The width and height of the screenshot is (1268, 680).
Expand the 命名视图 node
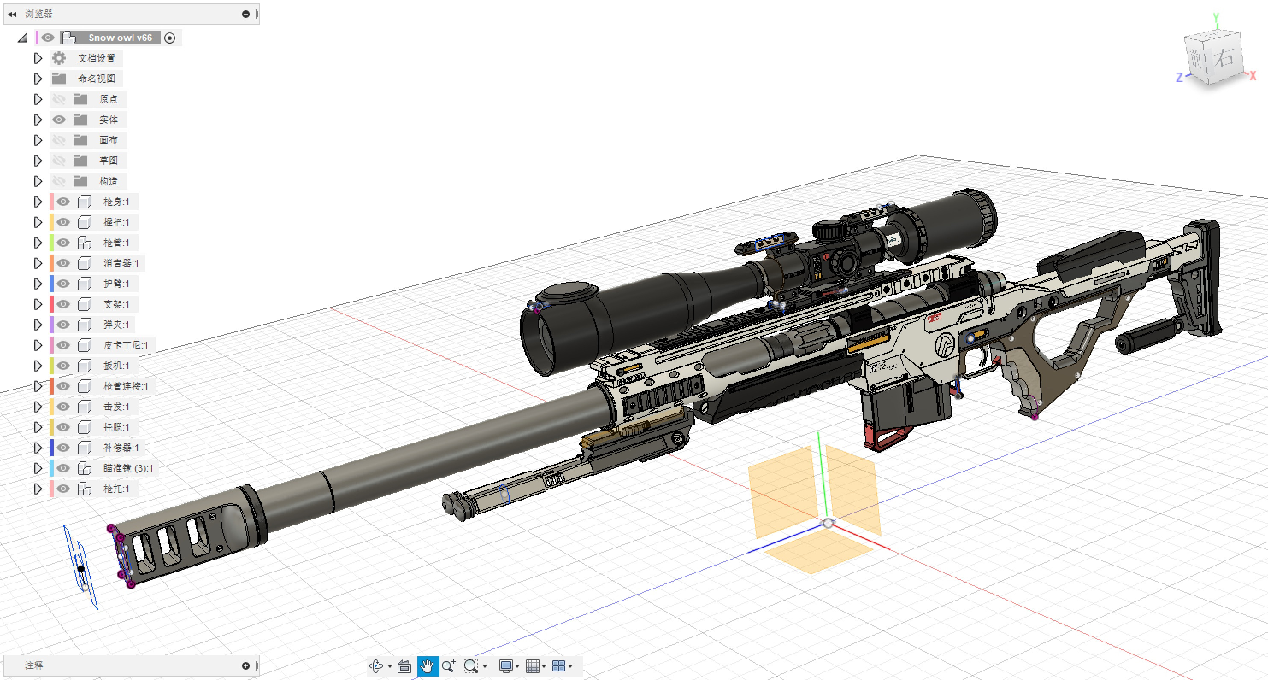click(x=38, y=79)
